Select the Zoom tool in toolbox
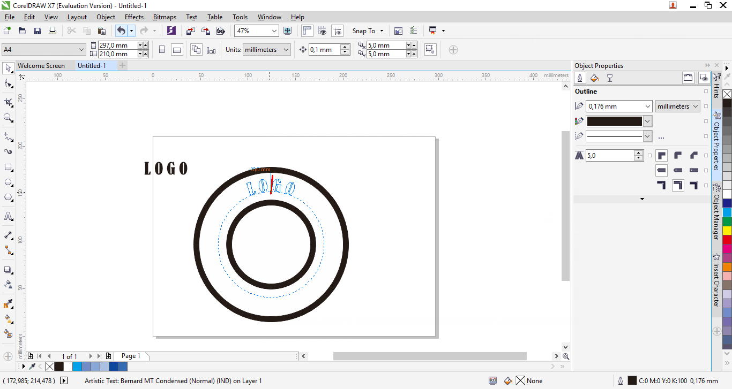This screenshot has height=389, width=732. (8, 118)
